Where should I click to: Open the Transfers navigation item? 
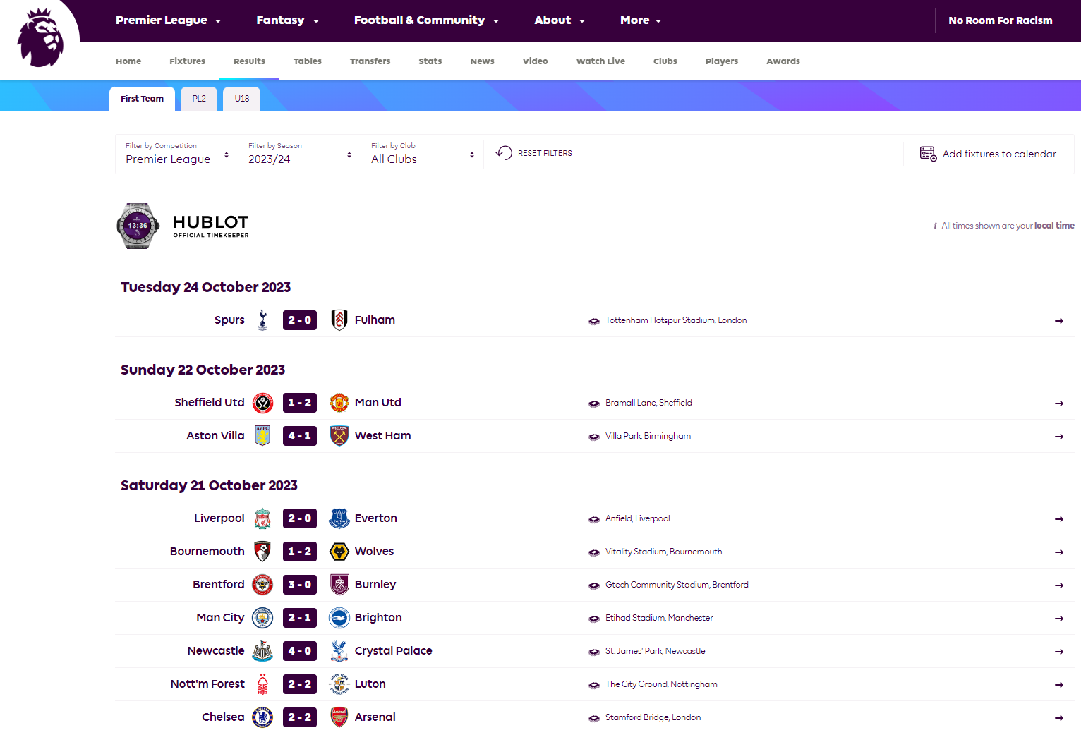pos(370,61)
